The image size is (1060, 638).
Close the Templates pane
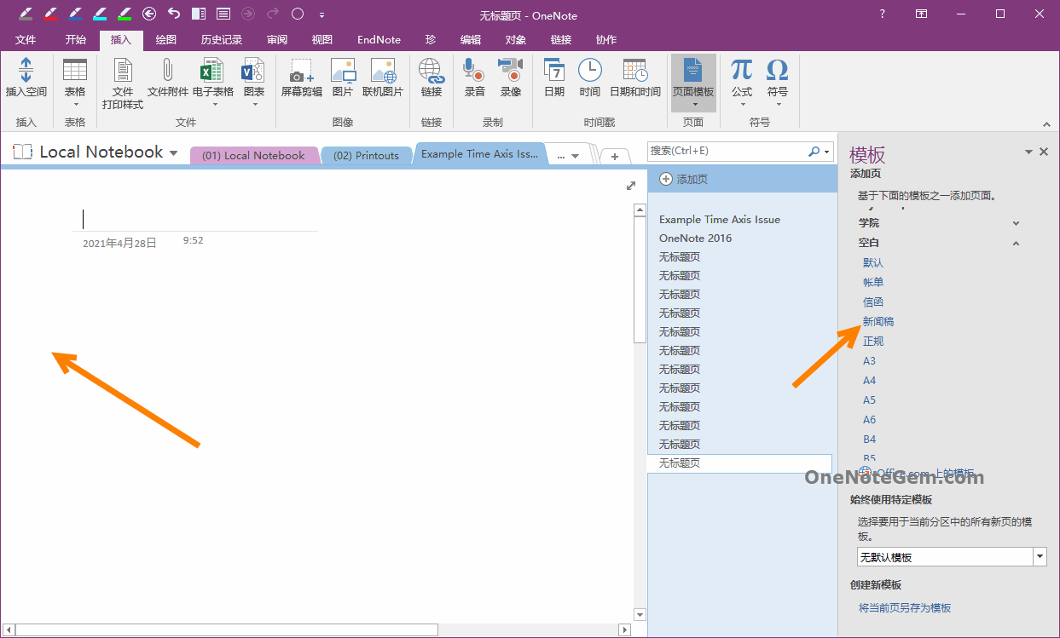(1044, 152)
